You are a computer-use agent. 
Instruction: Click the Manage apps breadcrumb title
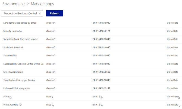click(x=42, y=4)
